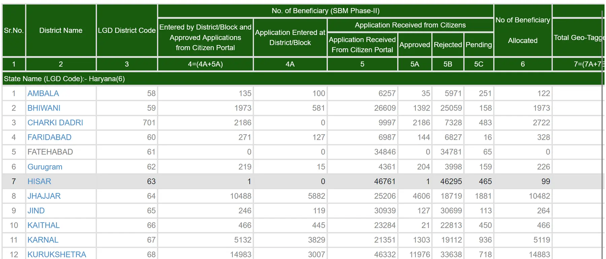
Task: Click the value 34846 in Fatehabad row
Action: [385, 152]
